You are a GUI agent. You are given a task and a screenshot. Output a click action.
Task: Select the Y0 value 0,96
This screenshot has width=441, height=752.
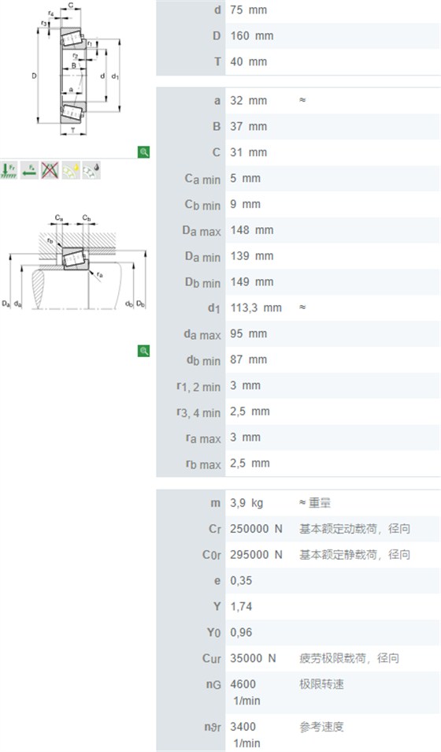pos(241,633)
